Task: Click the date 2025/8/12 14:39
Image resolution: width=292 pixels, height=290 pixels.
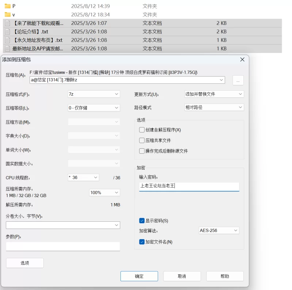Action: pos(91,6)
